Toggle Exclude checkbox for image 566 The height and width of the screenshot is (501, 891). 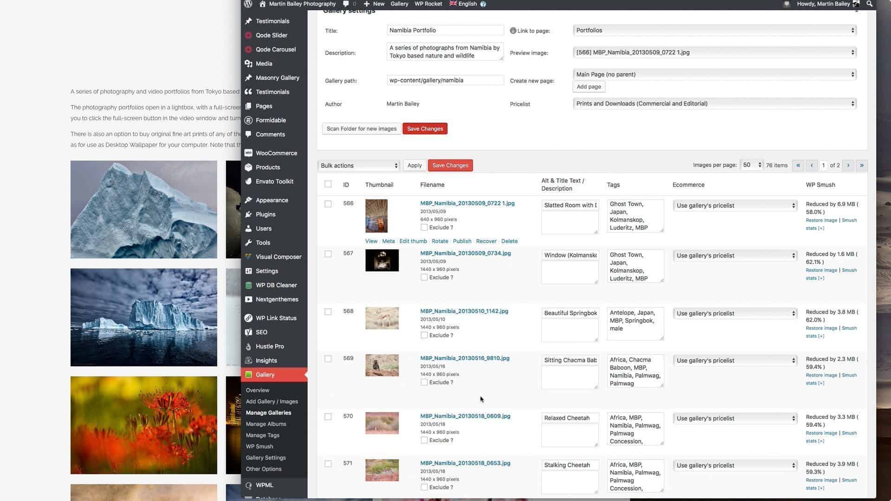pyautogui.click(x=424, y=227)
